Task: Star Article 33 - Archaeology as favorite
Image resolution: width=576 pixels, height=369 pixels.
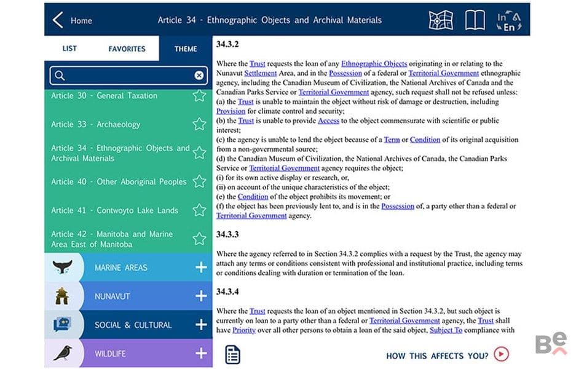Action: pyautogui.click(x=199, y=124)
